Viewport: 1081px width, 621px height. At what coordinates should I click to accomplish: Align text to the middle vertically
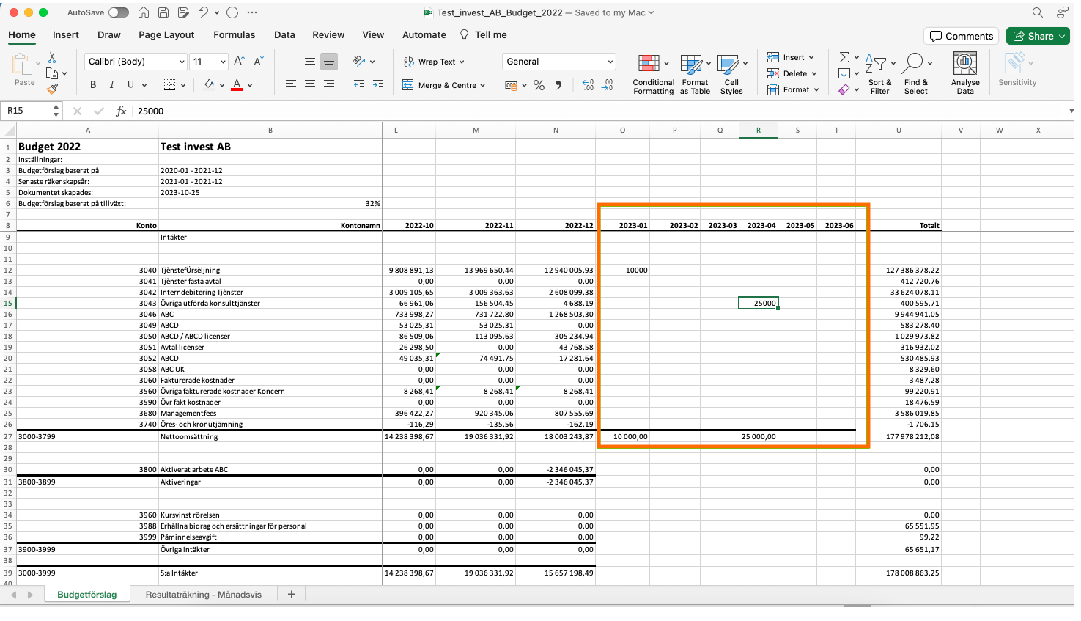pyautogui.click(x=310, y=62)
